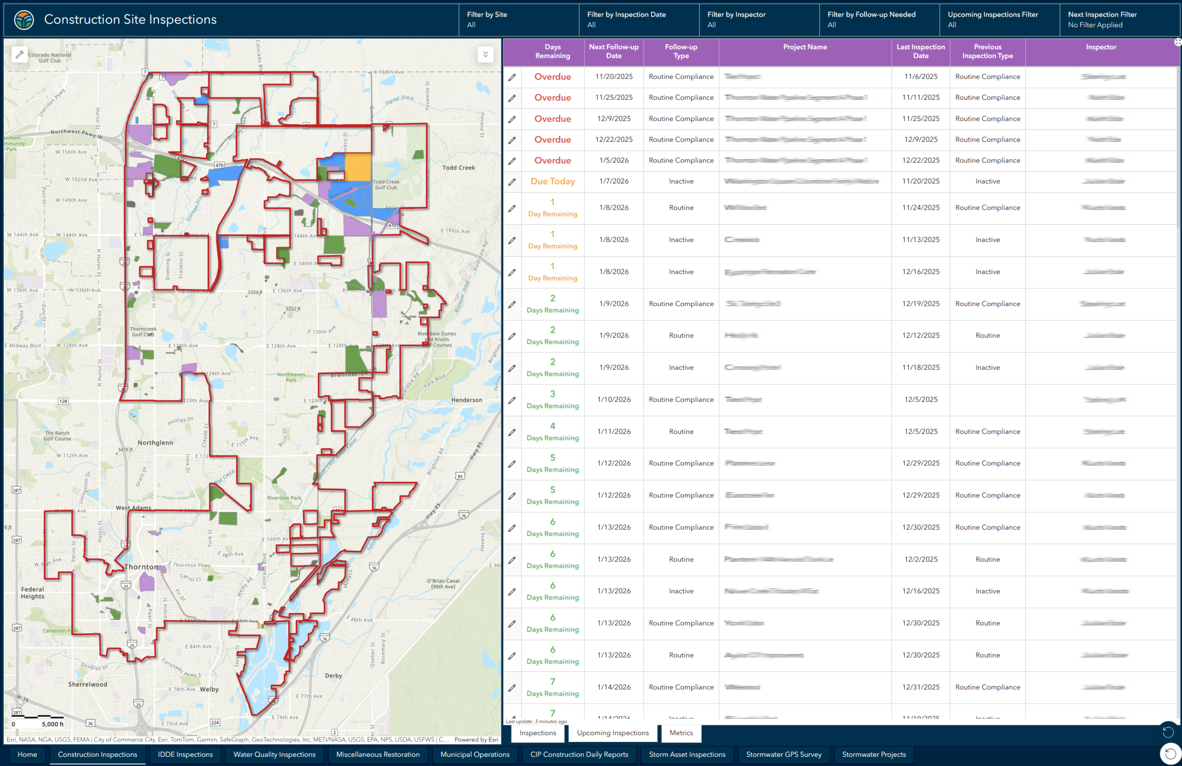Open the Filter by Follow-up Needed dropdown
Viewport: 1182px width, 766px height.
pos(879,20)
